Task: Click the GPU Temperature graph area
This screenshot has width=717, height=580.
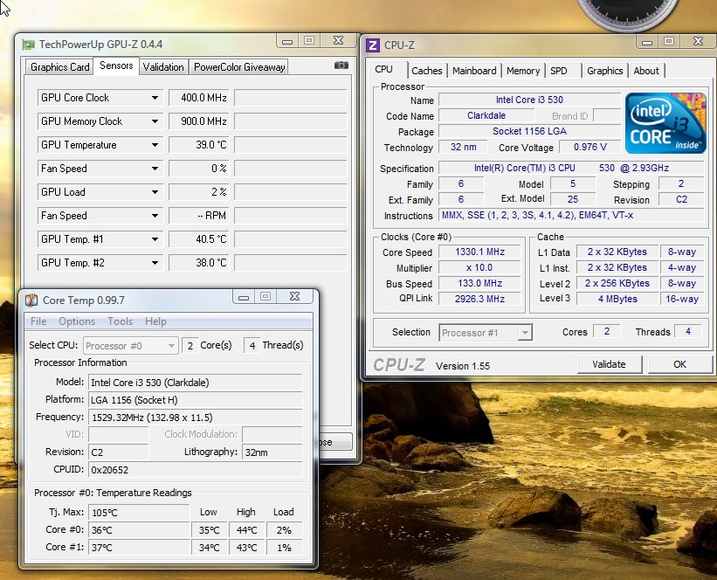Action: click(x=291, y=145)
